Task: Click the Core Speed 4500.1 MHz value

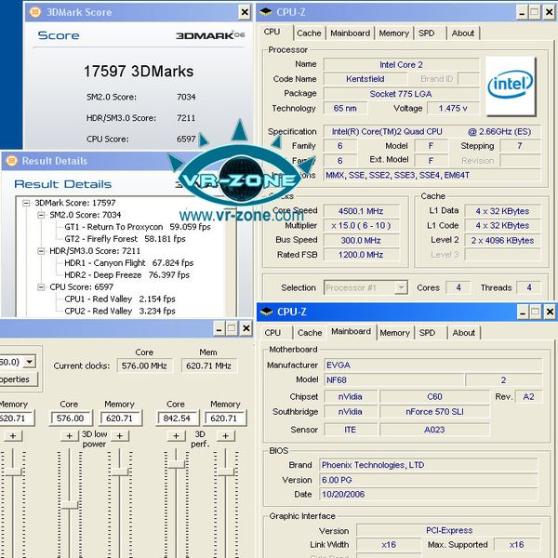Action: [361, 211]
